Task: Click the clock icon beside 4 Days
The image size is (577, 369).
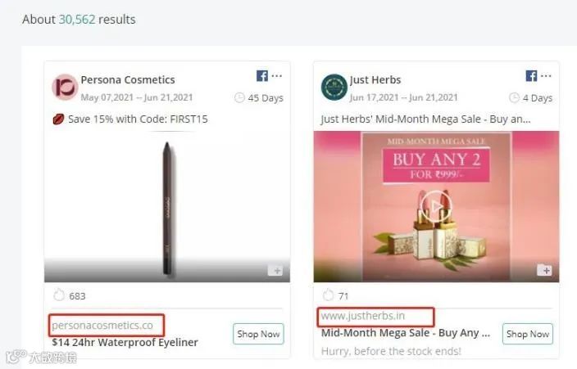Action: [514, 97]
